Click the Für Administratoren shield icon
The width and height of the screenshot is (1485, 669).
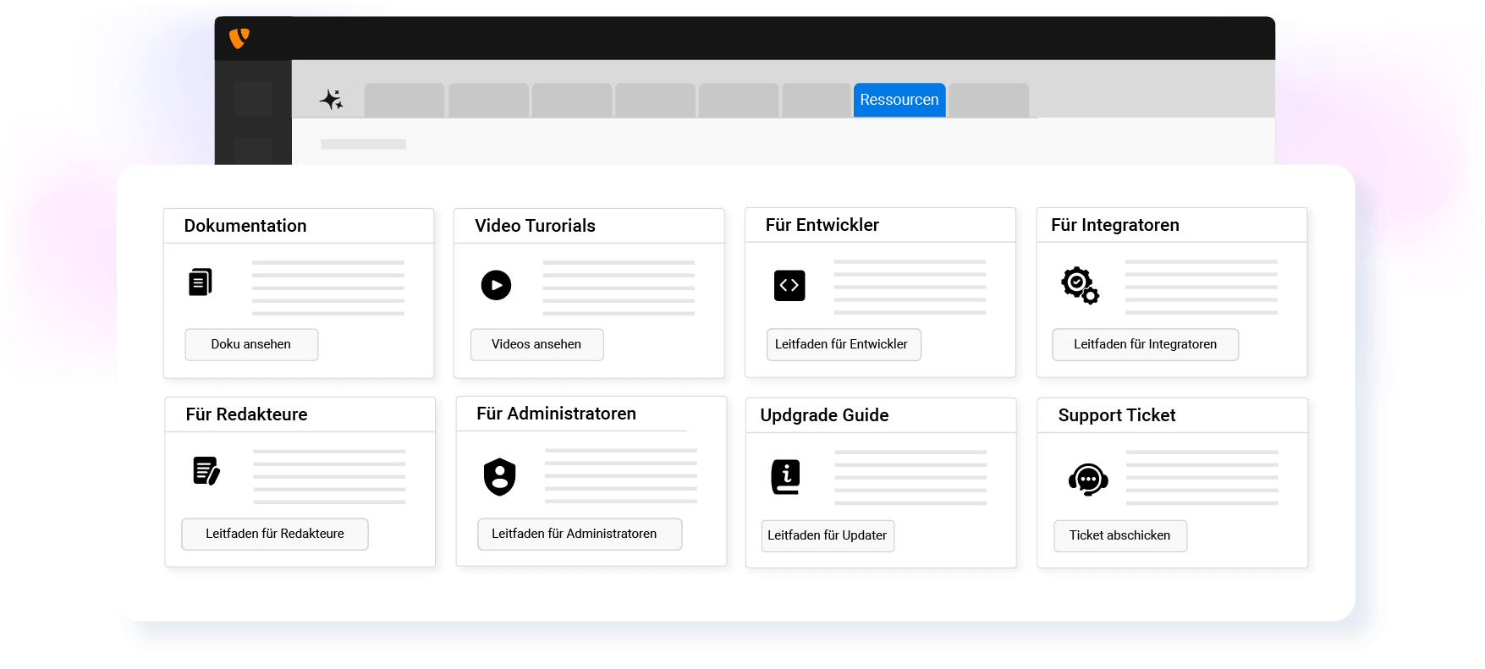[x=500, y=476]
